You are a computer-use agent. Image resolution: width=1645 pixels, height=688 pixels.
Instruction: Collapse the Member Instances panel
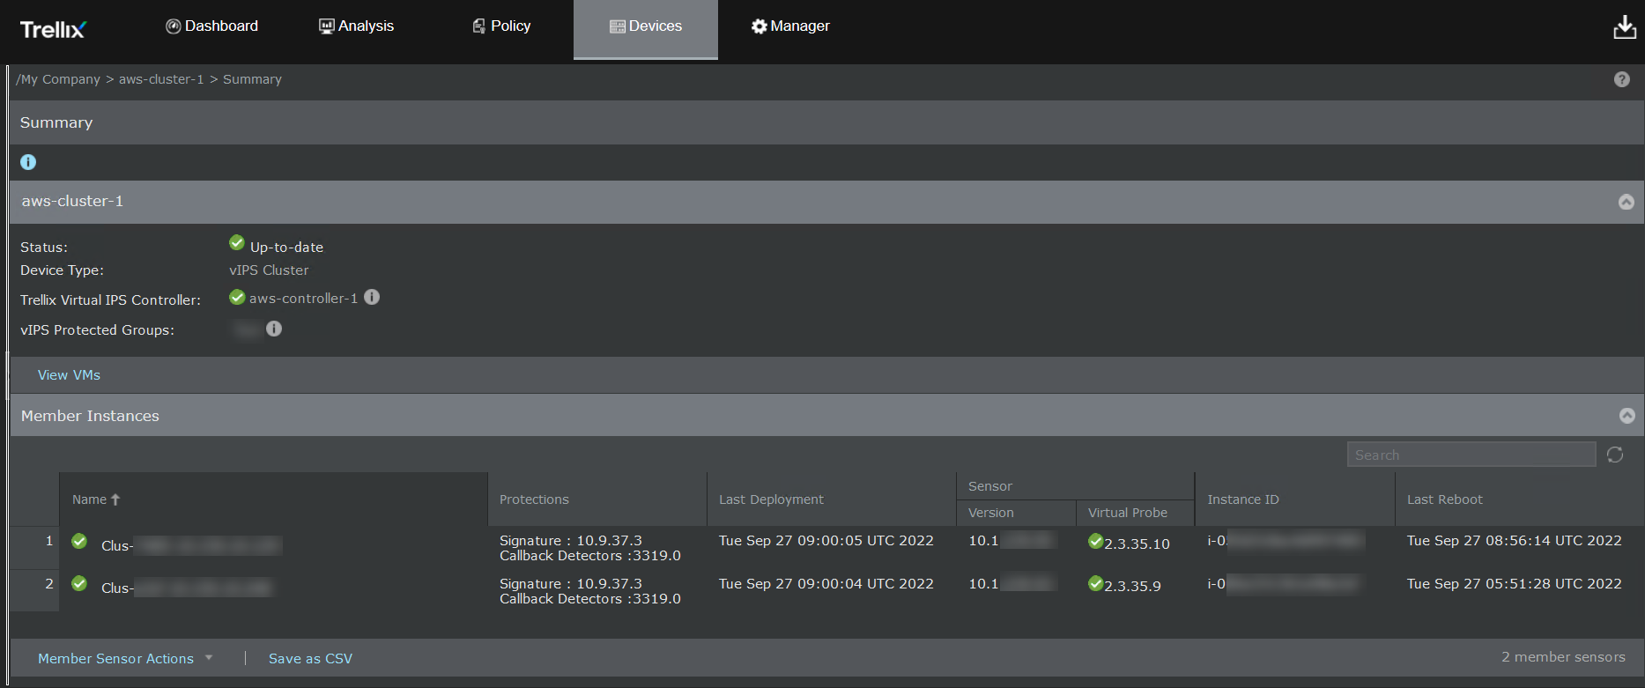[x=1626, y=416]
